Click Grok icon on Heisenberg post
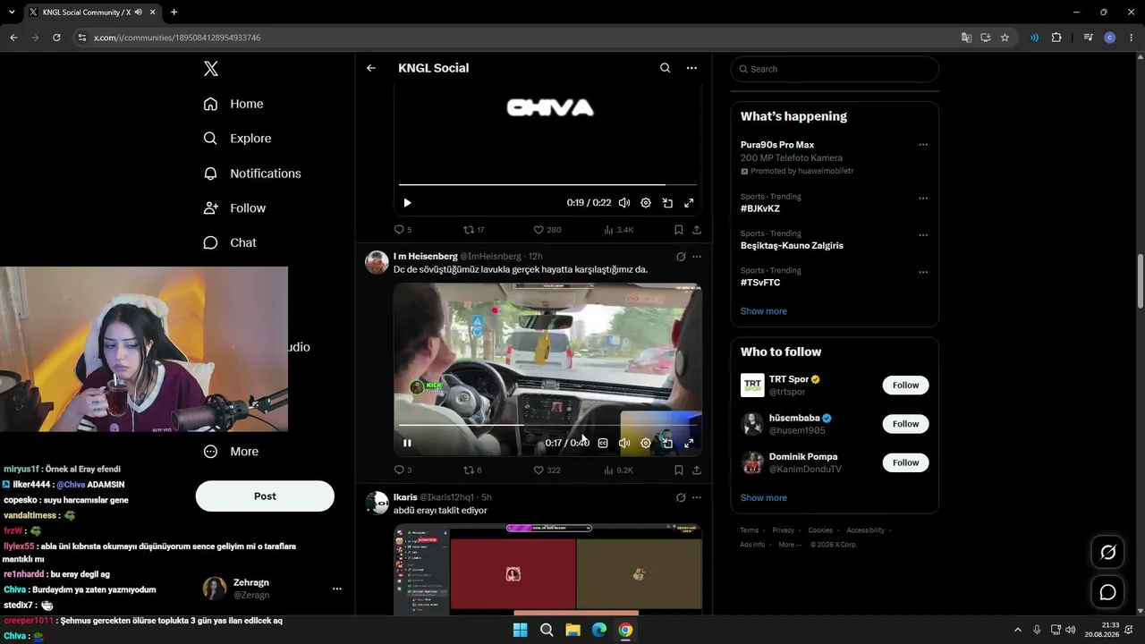 681,257
